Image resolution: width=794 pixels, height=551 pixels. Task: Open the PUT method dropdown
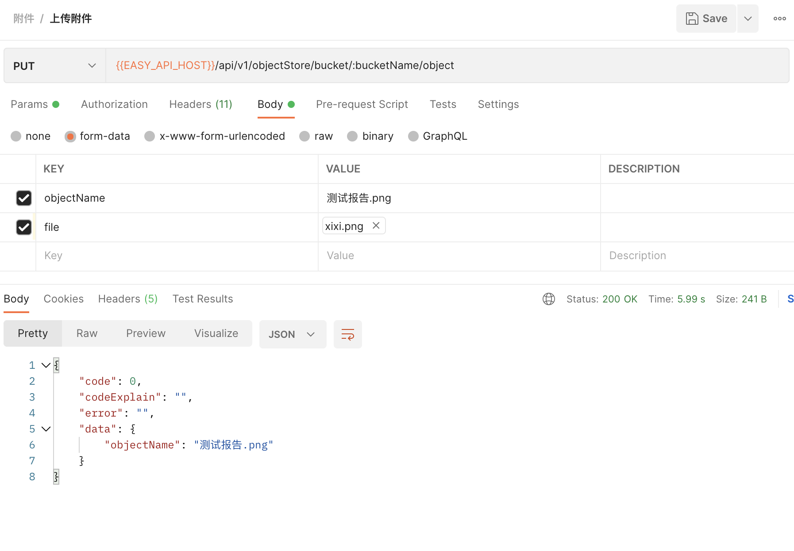coord(55,66)
